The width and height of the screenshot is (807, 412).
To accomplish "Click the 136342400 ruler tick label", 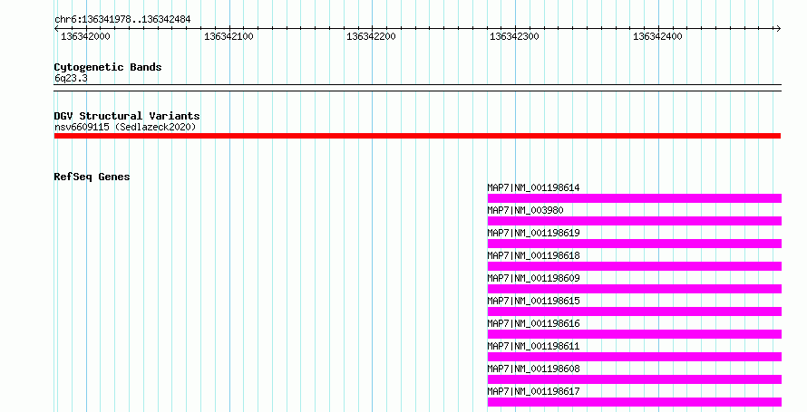I will coord(657,37).
